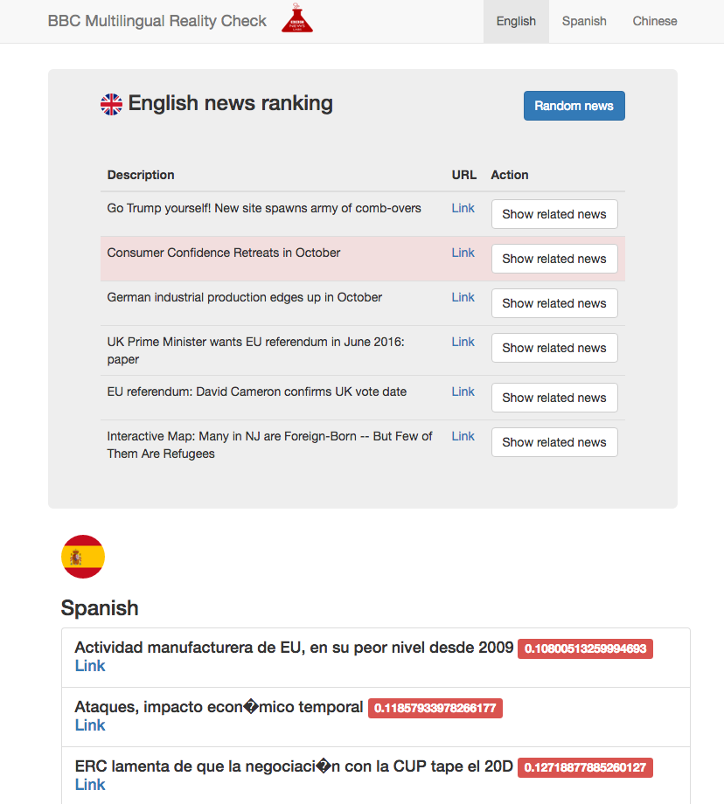
Task: Open Link for Consumer Confidence Retreats row
Action: pyautogui.click(x=463, y=253)
